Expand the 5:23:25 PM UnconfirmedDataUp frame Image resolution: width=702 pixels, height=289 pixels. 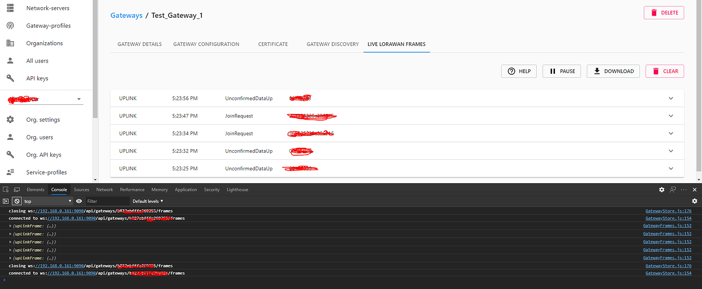671,168
